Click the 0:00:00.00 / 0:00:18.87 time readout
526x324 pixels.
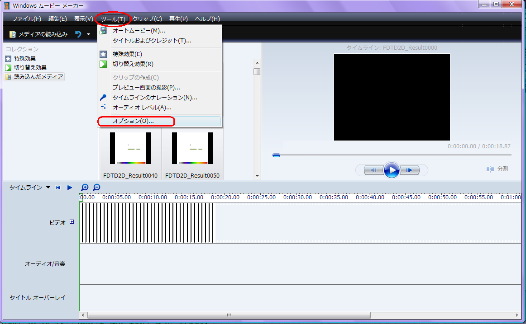click(x=479, y=146)
